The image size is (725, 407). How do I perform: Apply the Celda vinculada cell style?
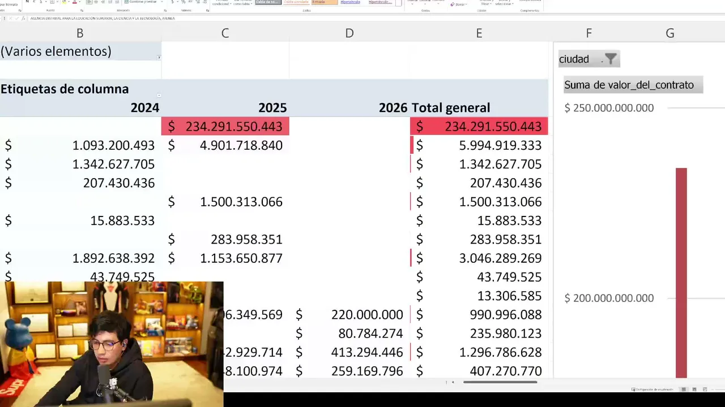pyautogui.click(x=297, y=2)
